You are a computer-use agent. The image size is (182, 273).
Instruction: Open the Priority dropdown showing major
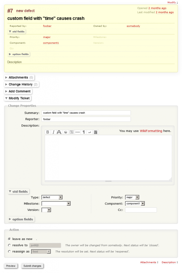pyautogui.click(x=132, y=197)
